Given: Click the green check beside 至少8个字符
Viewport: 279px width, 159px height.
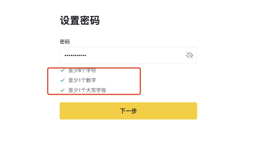Looking at the screenshot, I should point(63,70).
